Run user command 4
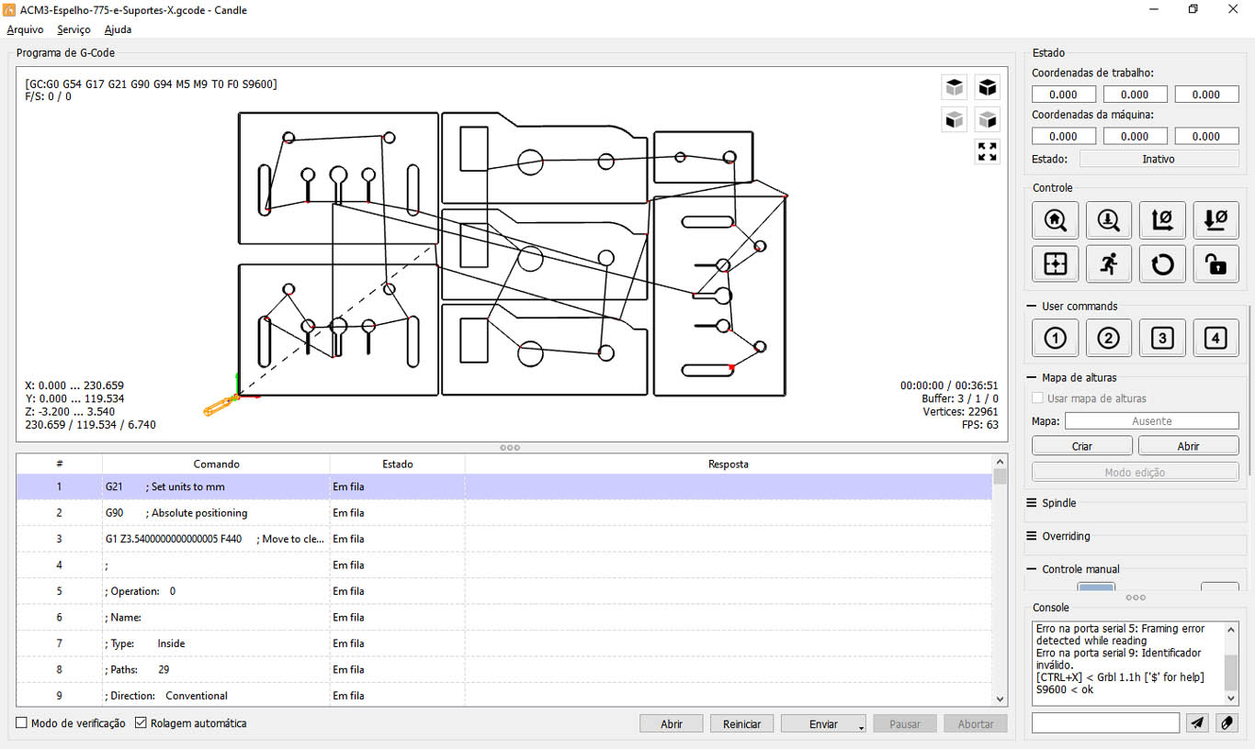Image resolution: width=1255 pixels, height=749 pixels. pyautogui.click(x=1216, y=338)
